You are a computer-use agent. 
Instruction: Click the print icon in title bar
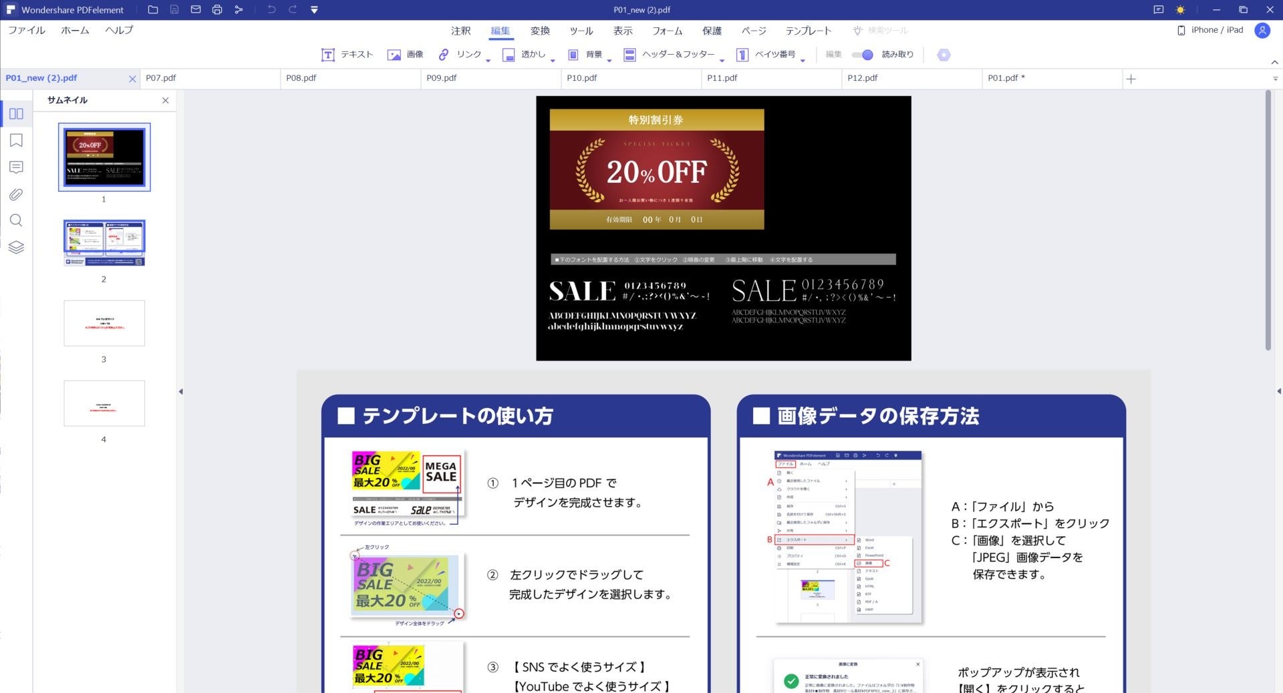click(x=217, y=10)
